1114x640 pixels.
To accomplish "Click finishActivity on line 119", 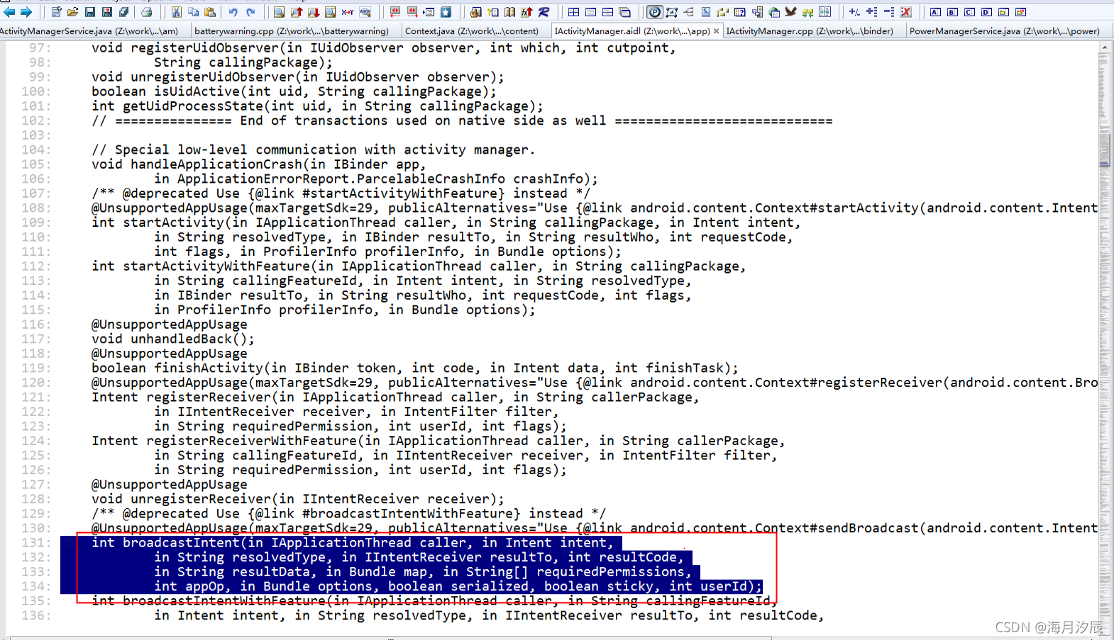I will 209,368.
